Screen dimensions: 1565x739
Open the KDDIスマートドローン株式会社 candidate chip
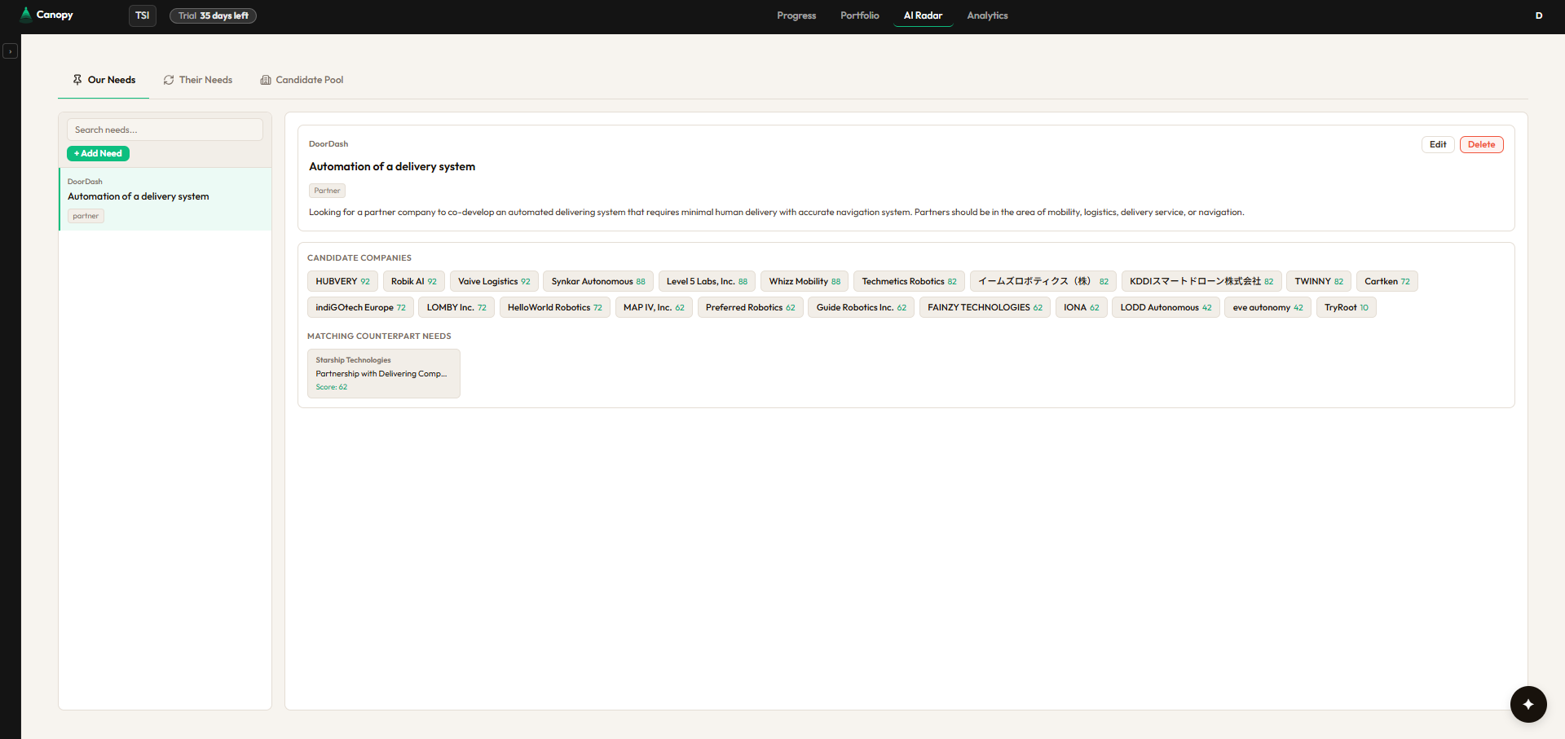pos(1201,281)
